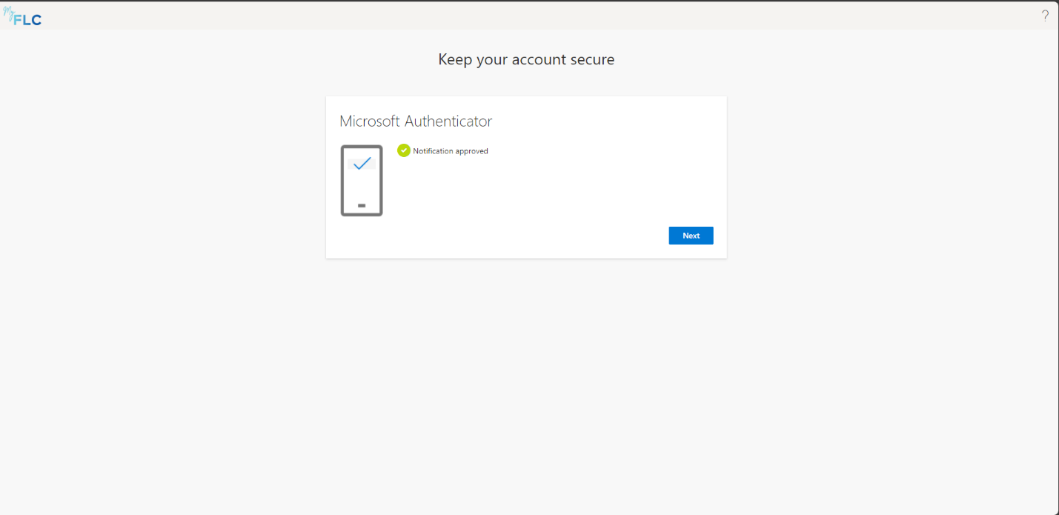Open help via the question mark icon
The width and height of the screenshot is (1059, 515).
coord(1045,16)
